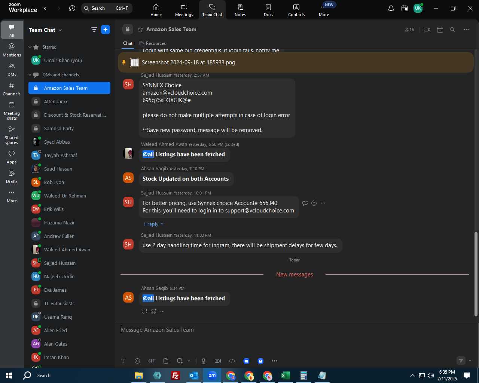Open Drafts in the left sidebar

[12, 177]
